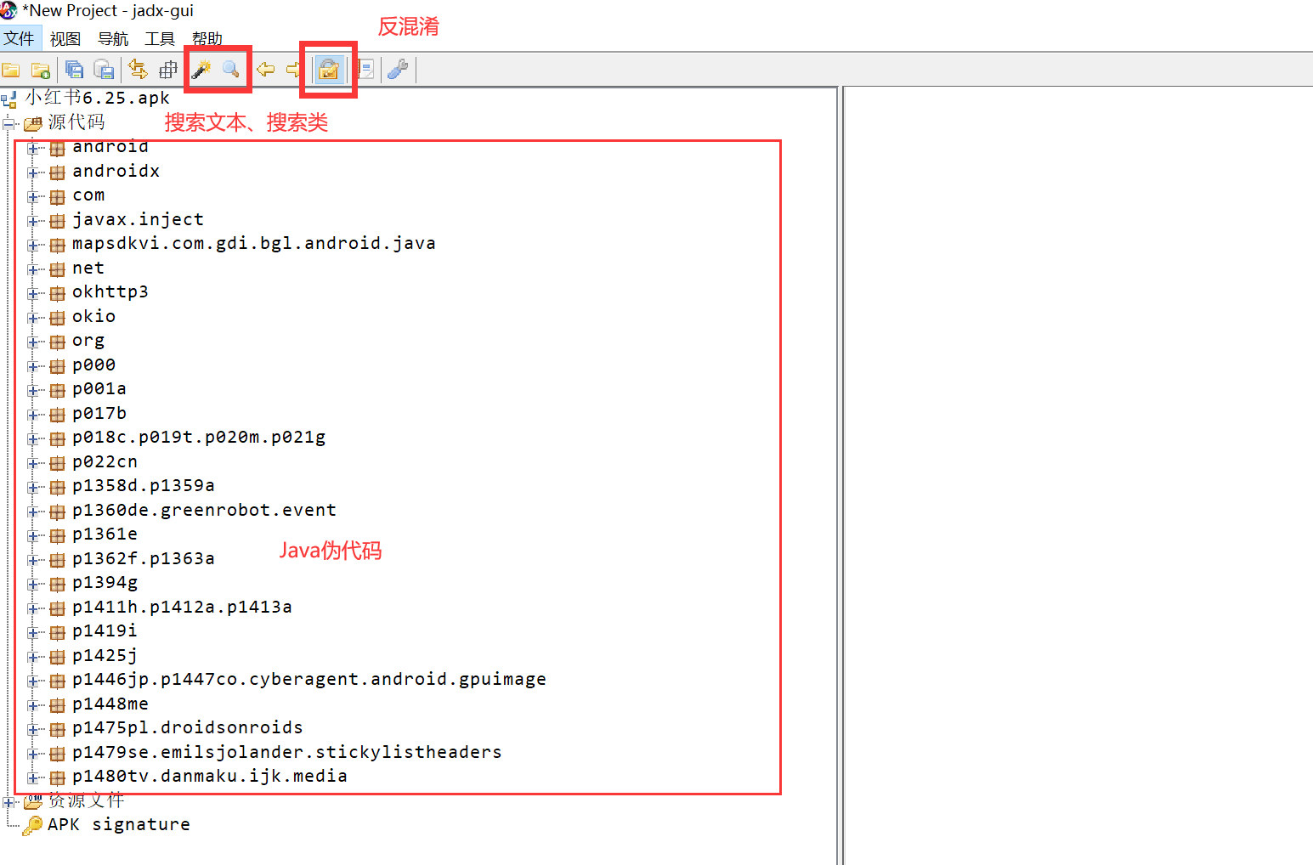Select p1448me package
The image size is (1313, 865).
[x=110, y=704]
